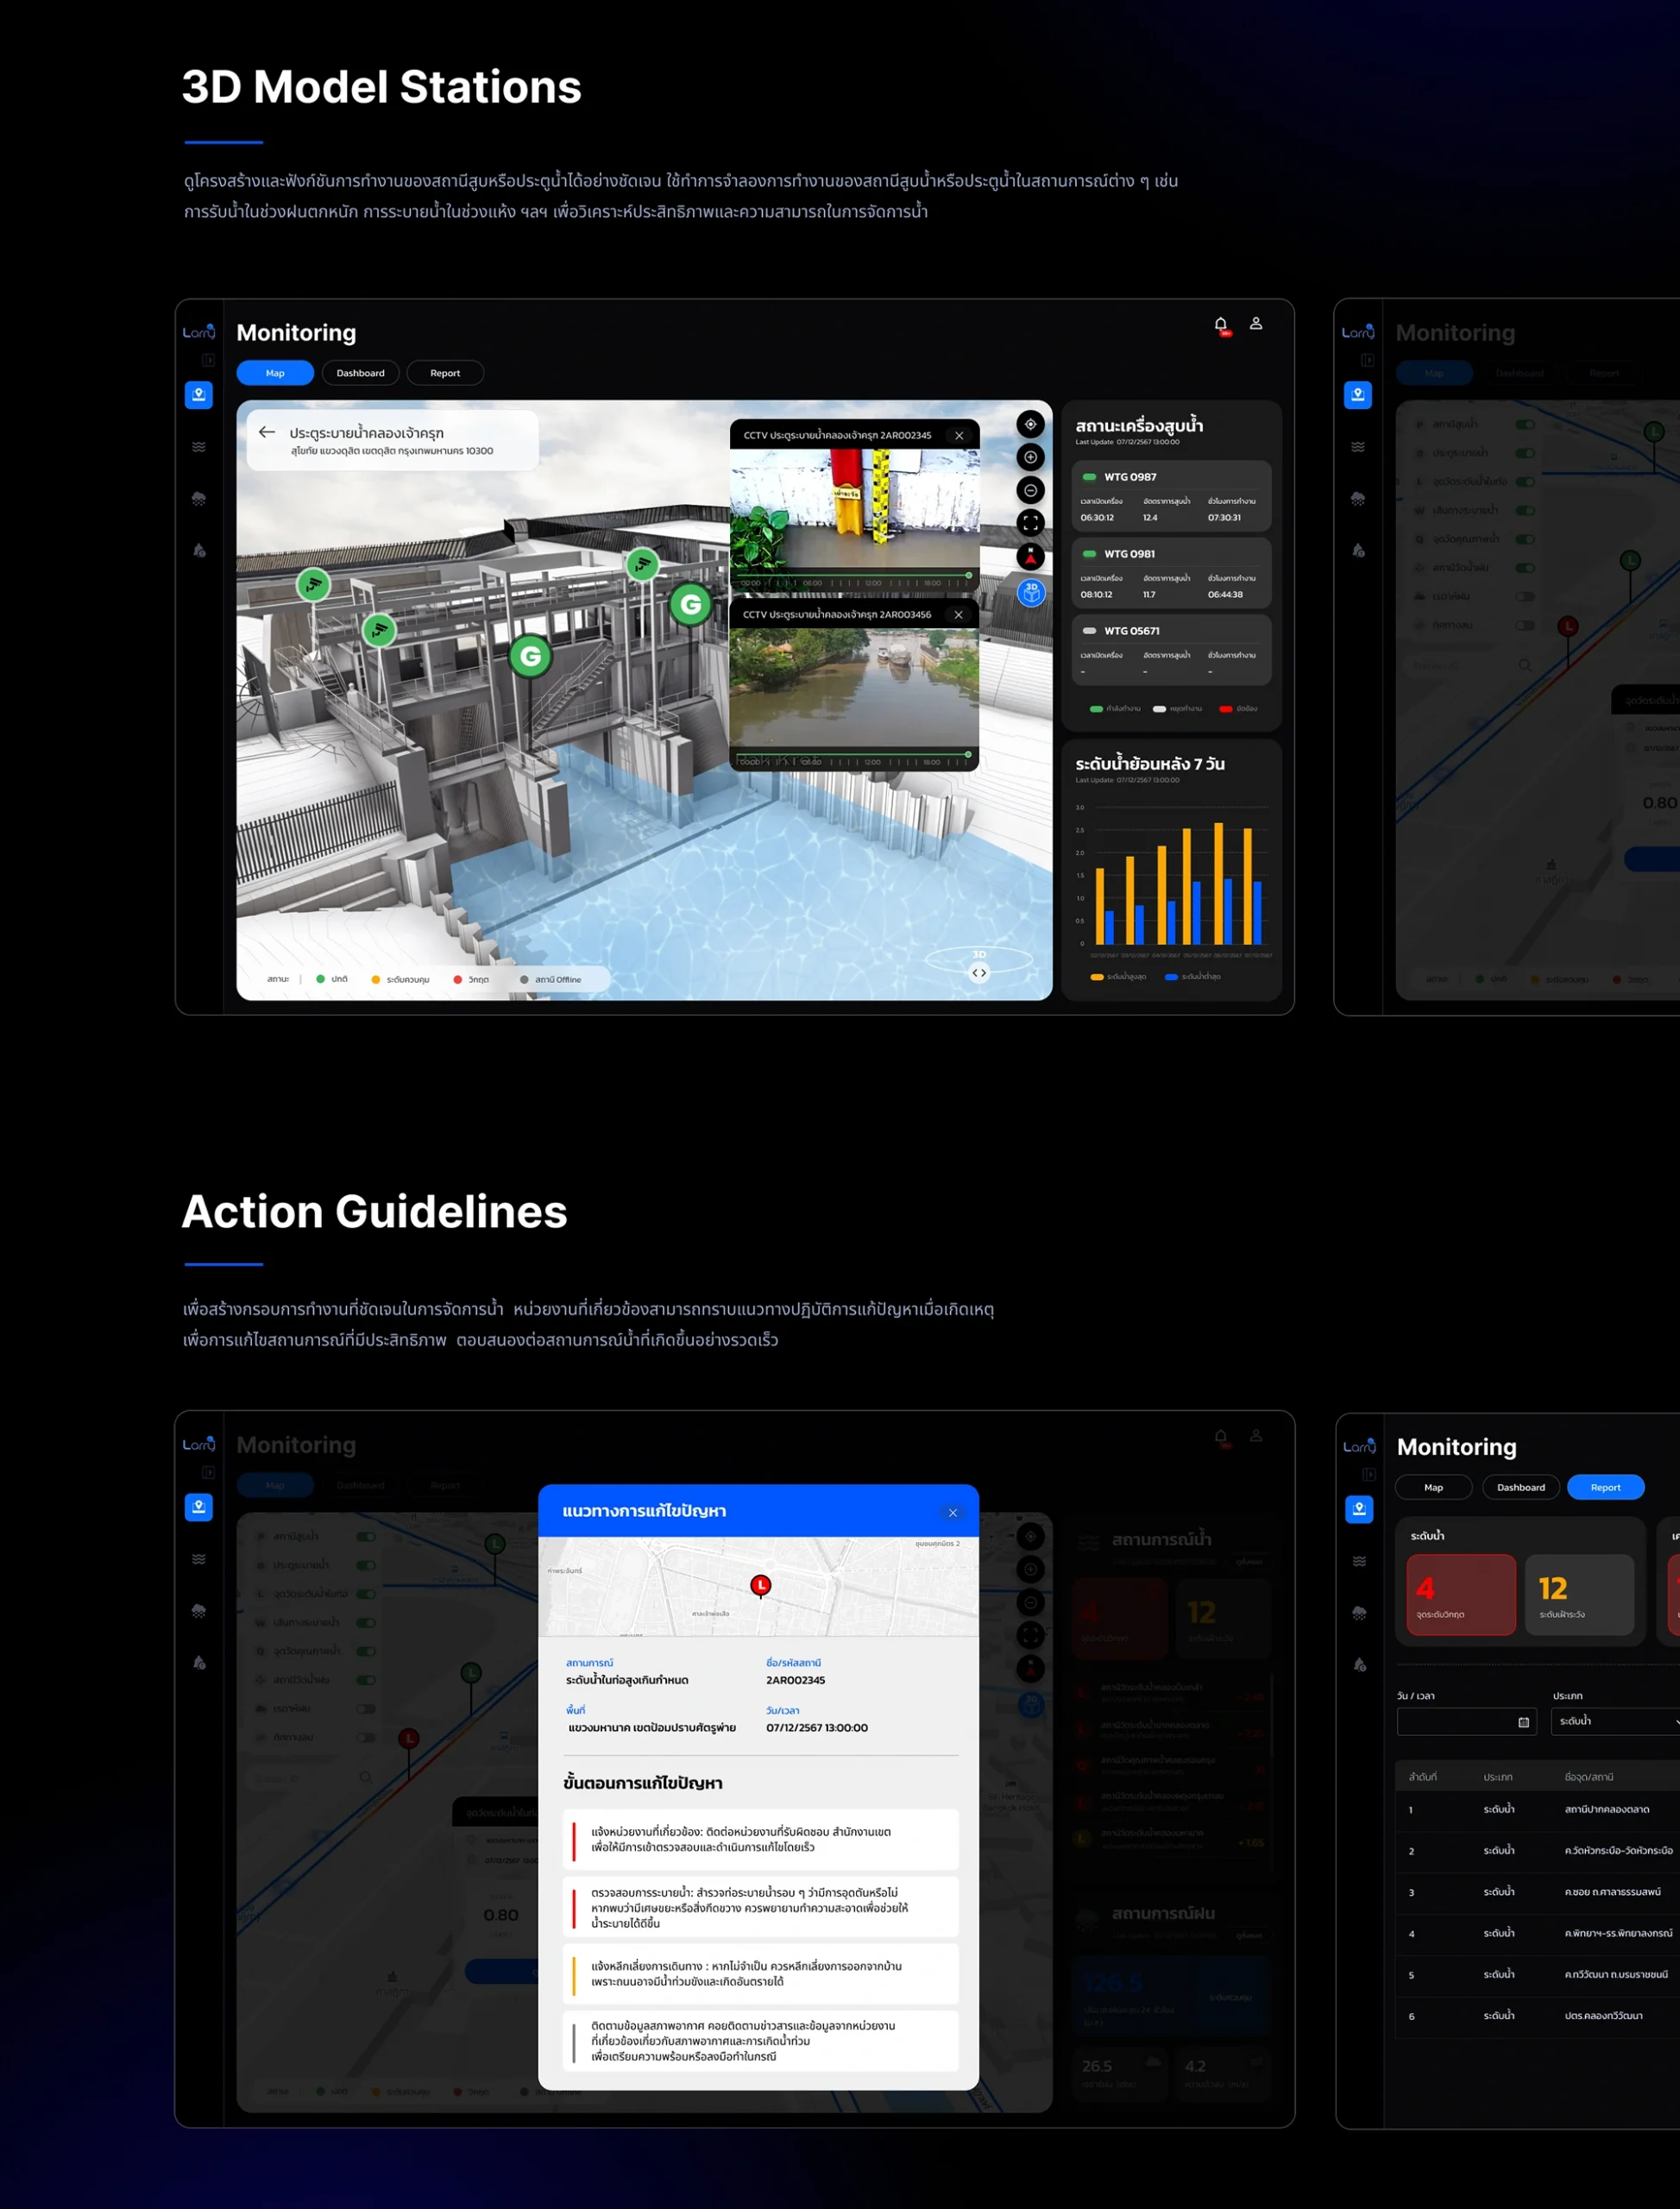Toggle สถานีสูบน้ำ layer switch in the upper-right panel
Screen dimensions: 1680x2209
pos(1525,425)
